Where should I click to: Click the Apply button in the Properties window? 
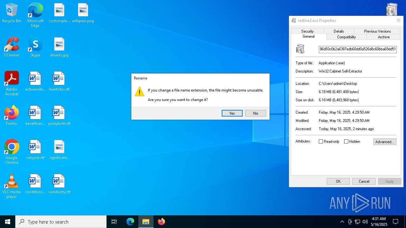390,181
